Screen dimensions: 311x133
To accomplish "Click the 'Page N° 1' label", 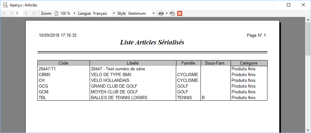I will 256,35.
